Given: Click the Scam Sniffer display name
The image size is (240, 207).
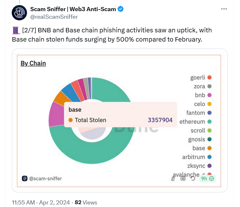Looking at the screenshot, I should click(73, 9).
